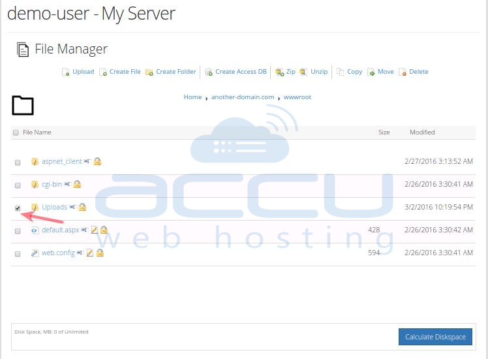Go to Home in breadcrumb
The height and width of the screenshot is (359, 488).
point(192,97)
